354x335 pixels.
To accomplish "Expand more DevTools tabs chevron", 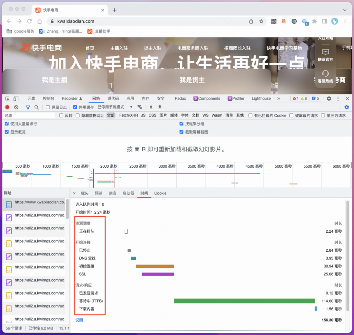I will [x=279, y=98].
